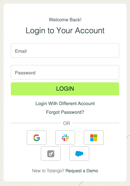Focus the Email input field
The height and width of the screenshot is (186, 130).
click(65, 51)
